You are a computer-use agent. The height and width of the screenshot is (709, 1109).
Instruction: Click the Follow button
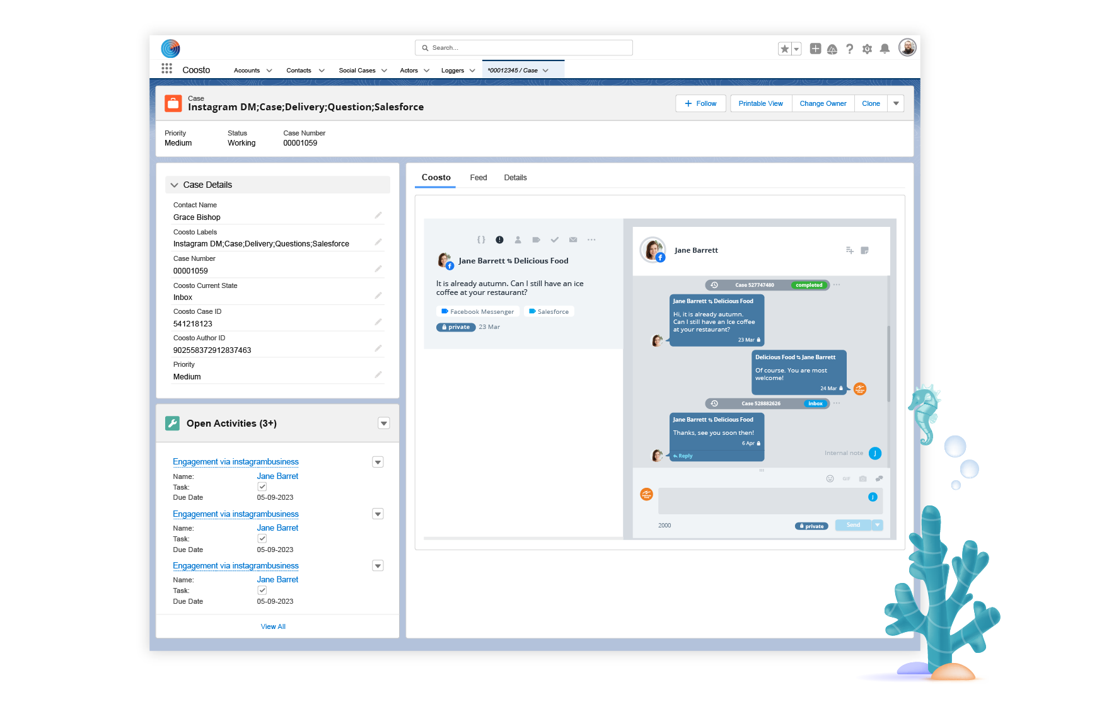700,103
